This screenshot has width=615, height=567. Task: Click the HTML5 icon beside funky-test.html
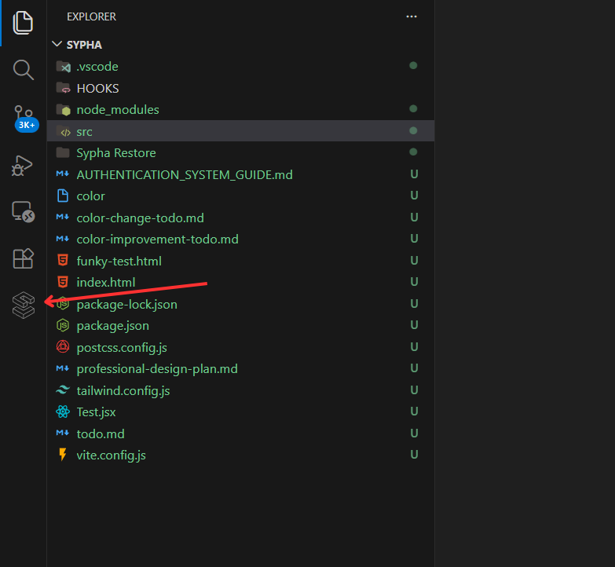[x=63, y=260]
